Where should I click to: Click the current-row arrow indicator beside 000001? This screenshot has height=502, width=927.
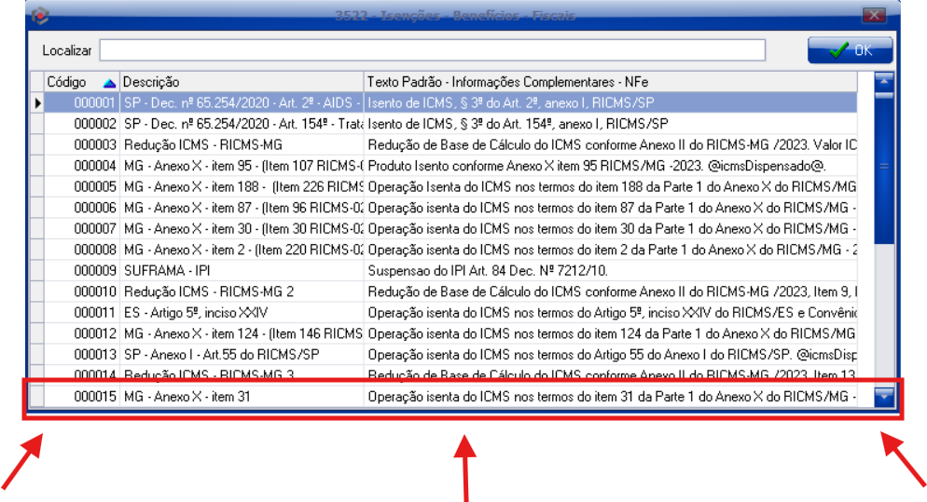38,103
